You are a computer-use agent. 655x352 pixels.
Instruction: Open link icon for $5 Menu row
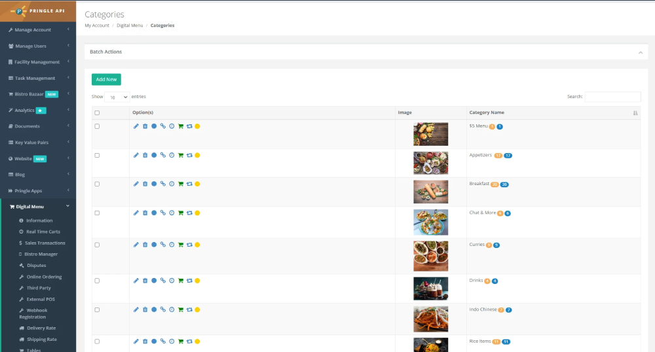click(x=163, y=126)
